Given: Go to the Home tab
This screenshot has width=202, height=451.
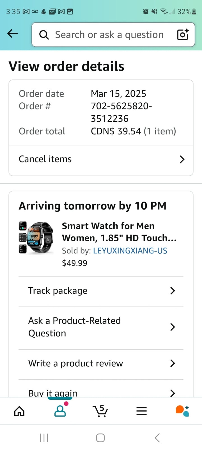Looking at the screenshot, I should (19, 411).
